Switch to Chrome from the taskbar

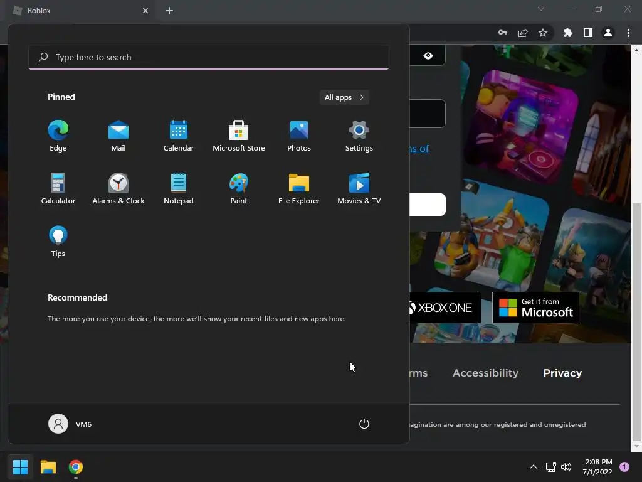(76, 467)
